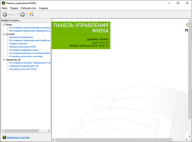Image resolution: width=192 pixels, height=142 pixels.
Task: Click the Forward arrow icon
Action: tap(22, 14)
